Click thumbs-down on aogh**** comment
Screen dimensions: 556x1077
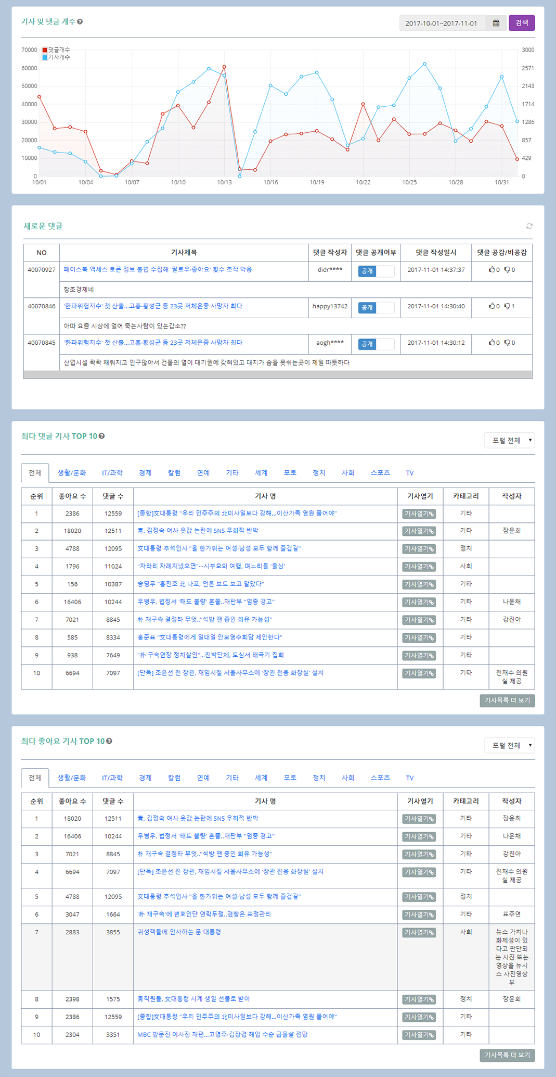507,343
